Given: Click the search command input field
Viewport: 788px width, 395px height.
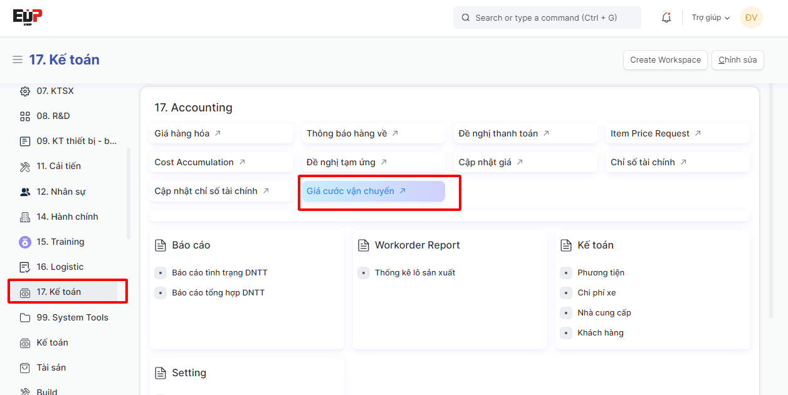Looking at the screenshot, I should pyautogui.click(x=547, y=18).
